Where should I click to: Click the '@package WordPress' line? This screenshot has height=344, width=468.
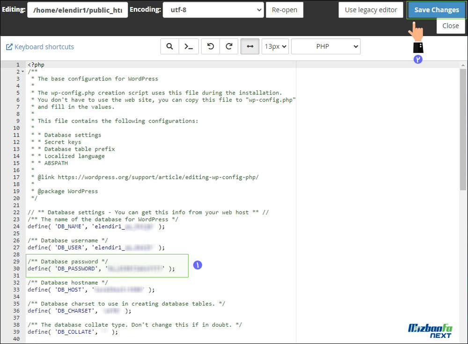(65, 191)
